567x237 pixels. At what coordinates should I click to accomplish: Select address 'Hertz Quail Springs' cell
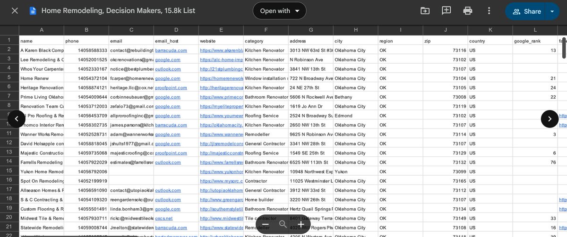[310, 209]
